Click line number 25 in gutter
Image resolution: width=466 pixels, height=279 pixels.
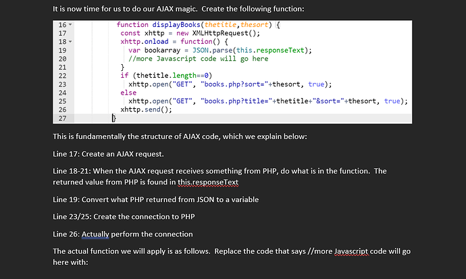coord(62,101)
